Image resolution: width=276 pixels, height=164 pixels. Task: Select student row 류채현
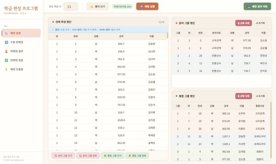pyautogui.click(x=108, y=135)
